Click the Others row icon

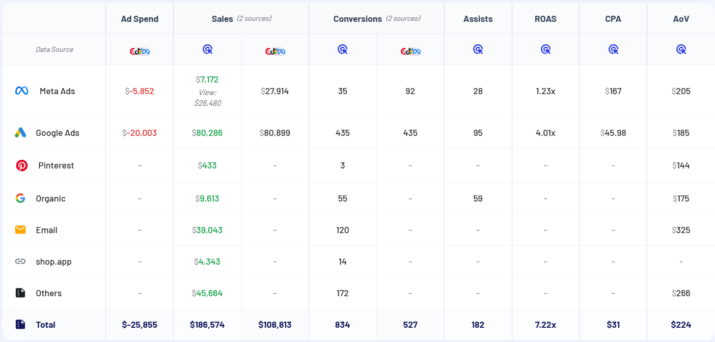tap(20, 293)
